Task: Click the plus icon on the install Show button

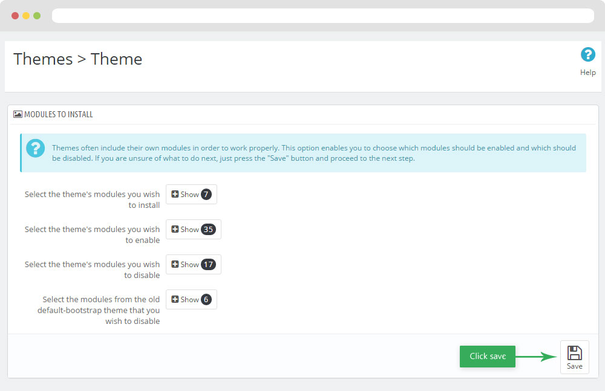Action: tap(175, 195)
